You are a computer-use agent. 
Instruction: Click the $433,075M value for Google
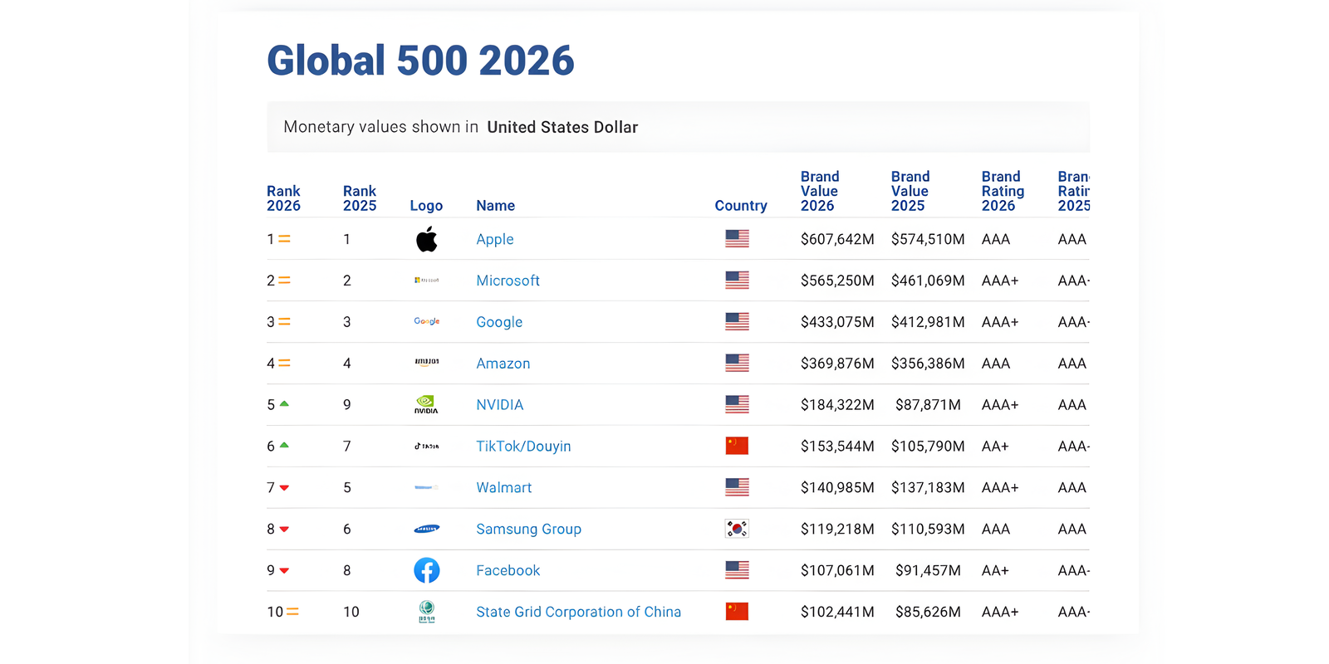(x=837, y=322)
